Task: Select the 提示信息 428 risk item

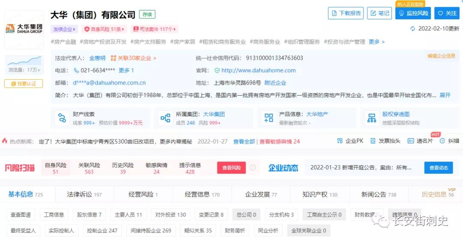Action: click(190, 168)
